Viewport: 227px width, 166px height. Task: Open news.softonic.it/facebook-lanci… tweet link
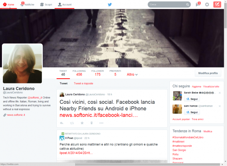[x=99, y=115]
